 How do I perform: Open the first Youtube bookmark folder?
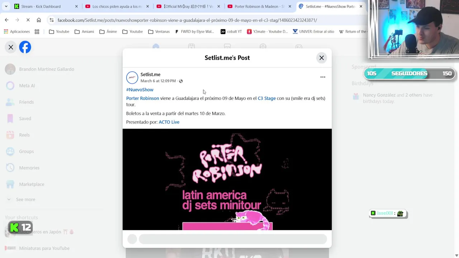59,32
